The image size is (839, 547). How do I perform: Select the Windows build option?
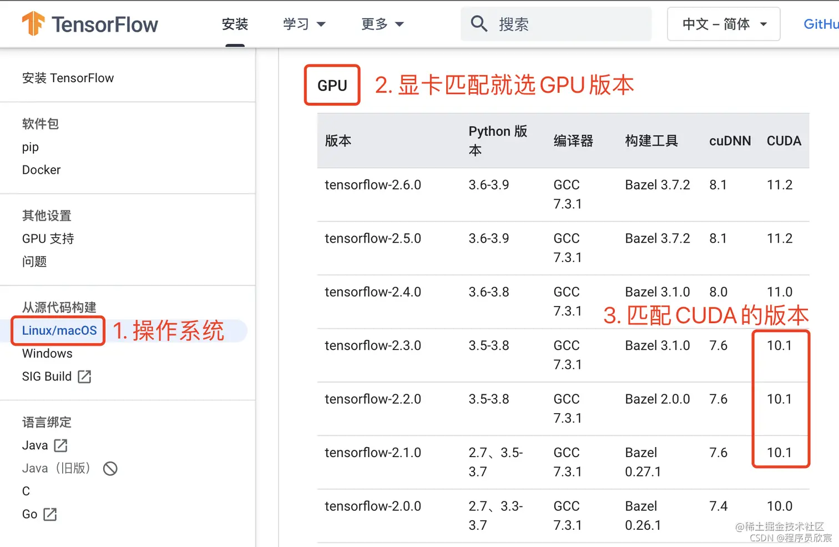(47, 353)
